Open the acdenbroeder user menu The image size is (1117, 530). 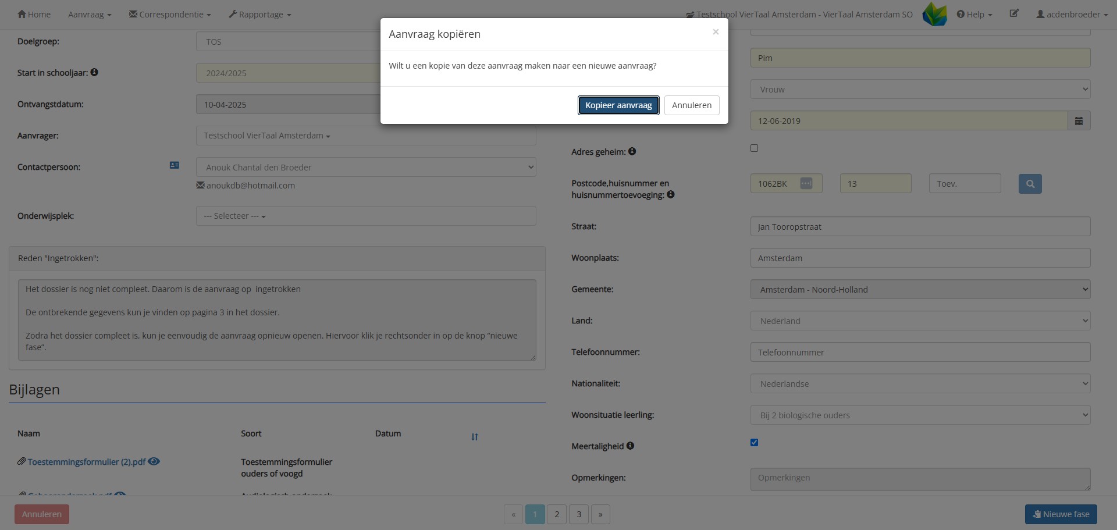click(1072, 14)
